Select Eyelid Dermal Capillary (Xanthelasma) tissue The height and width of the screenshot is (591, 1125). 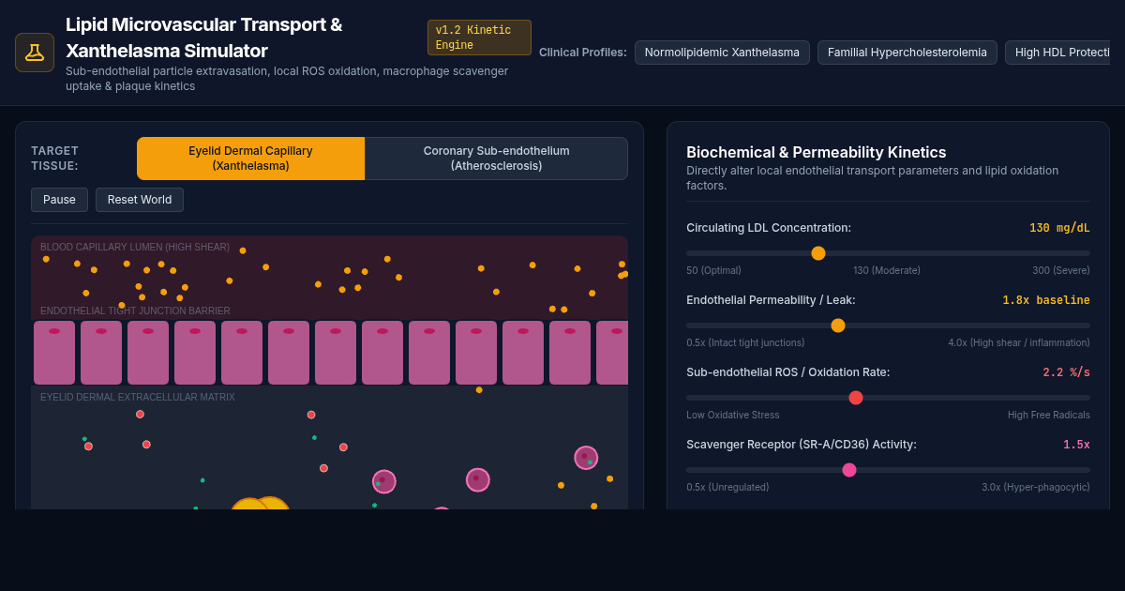pyautogui.click(x=250, y=159)
